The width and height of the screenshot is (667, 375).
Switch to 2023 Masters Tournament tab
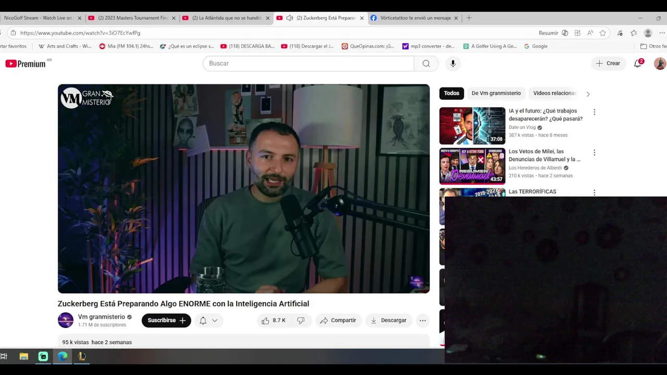click(x=132, y=18)
